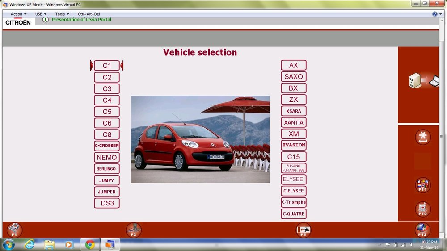This screenshot has width=447, height=251.
Task: Expand the Action dropdown menu
Action: pyautogui.click(x=18, y=14)
